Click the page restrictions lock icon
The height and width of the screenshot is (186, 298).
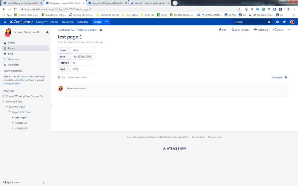pyautogui.click(x=101, y=30)
